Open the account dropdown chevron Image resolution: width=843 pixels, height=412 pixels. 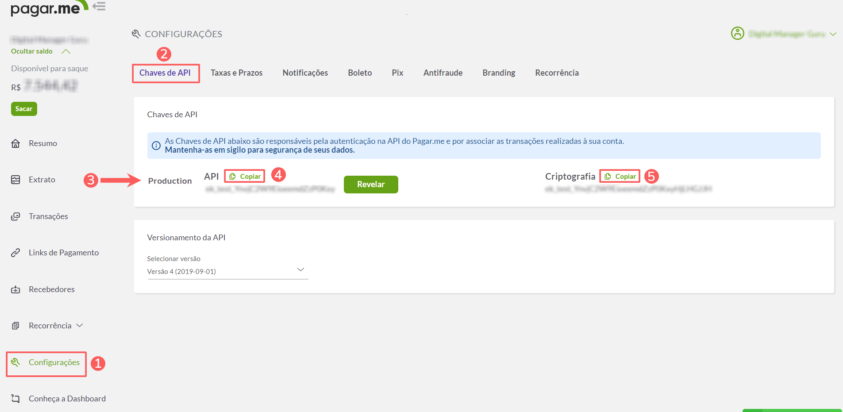[x=833, y=34]
